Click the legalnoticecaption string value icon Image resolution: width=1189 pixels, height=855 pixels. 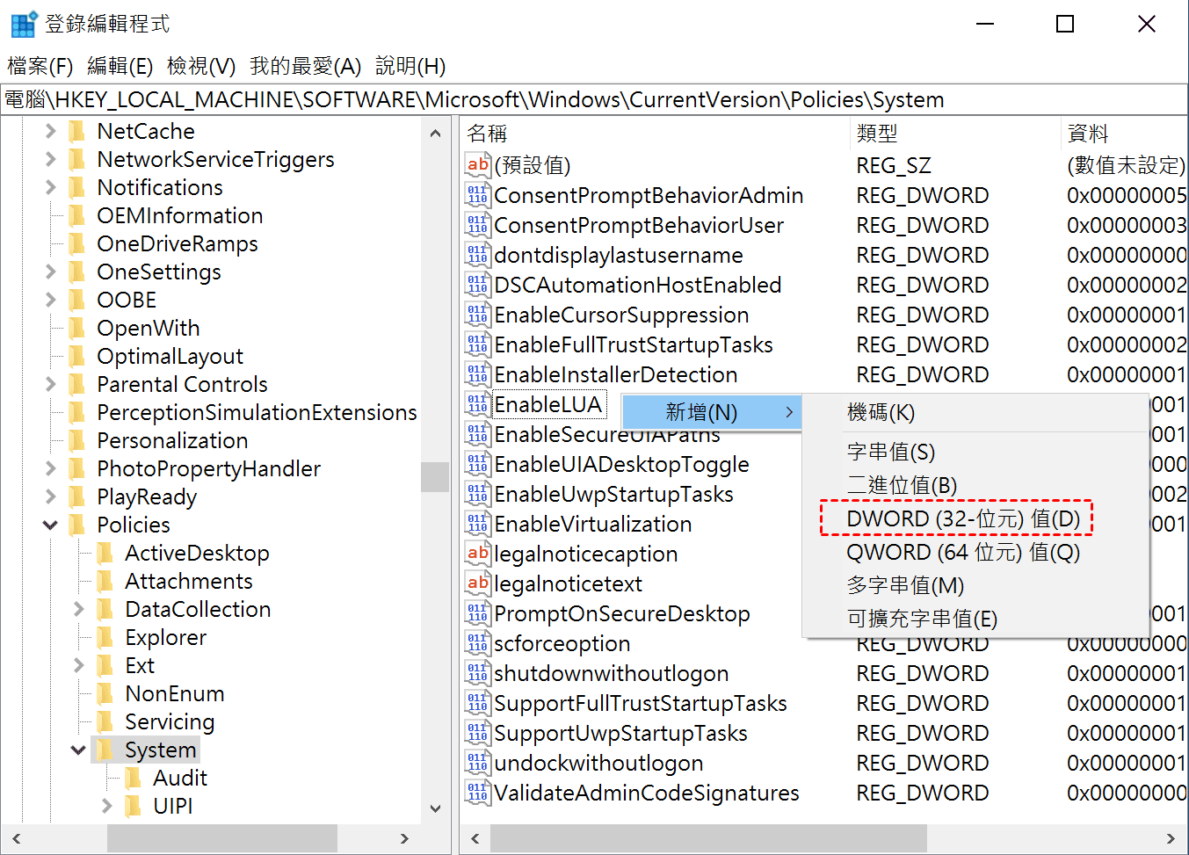pyautogui.click(x=477, y=554)
